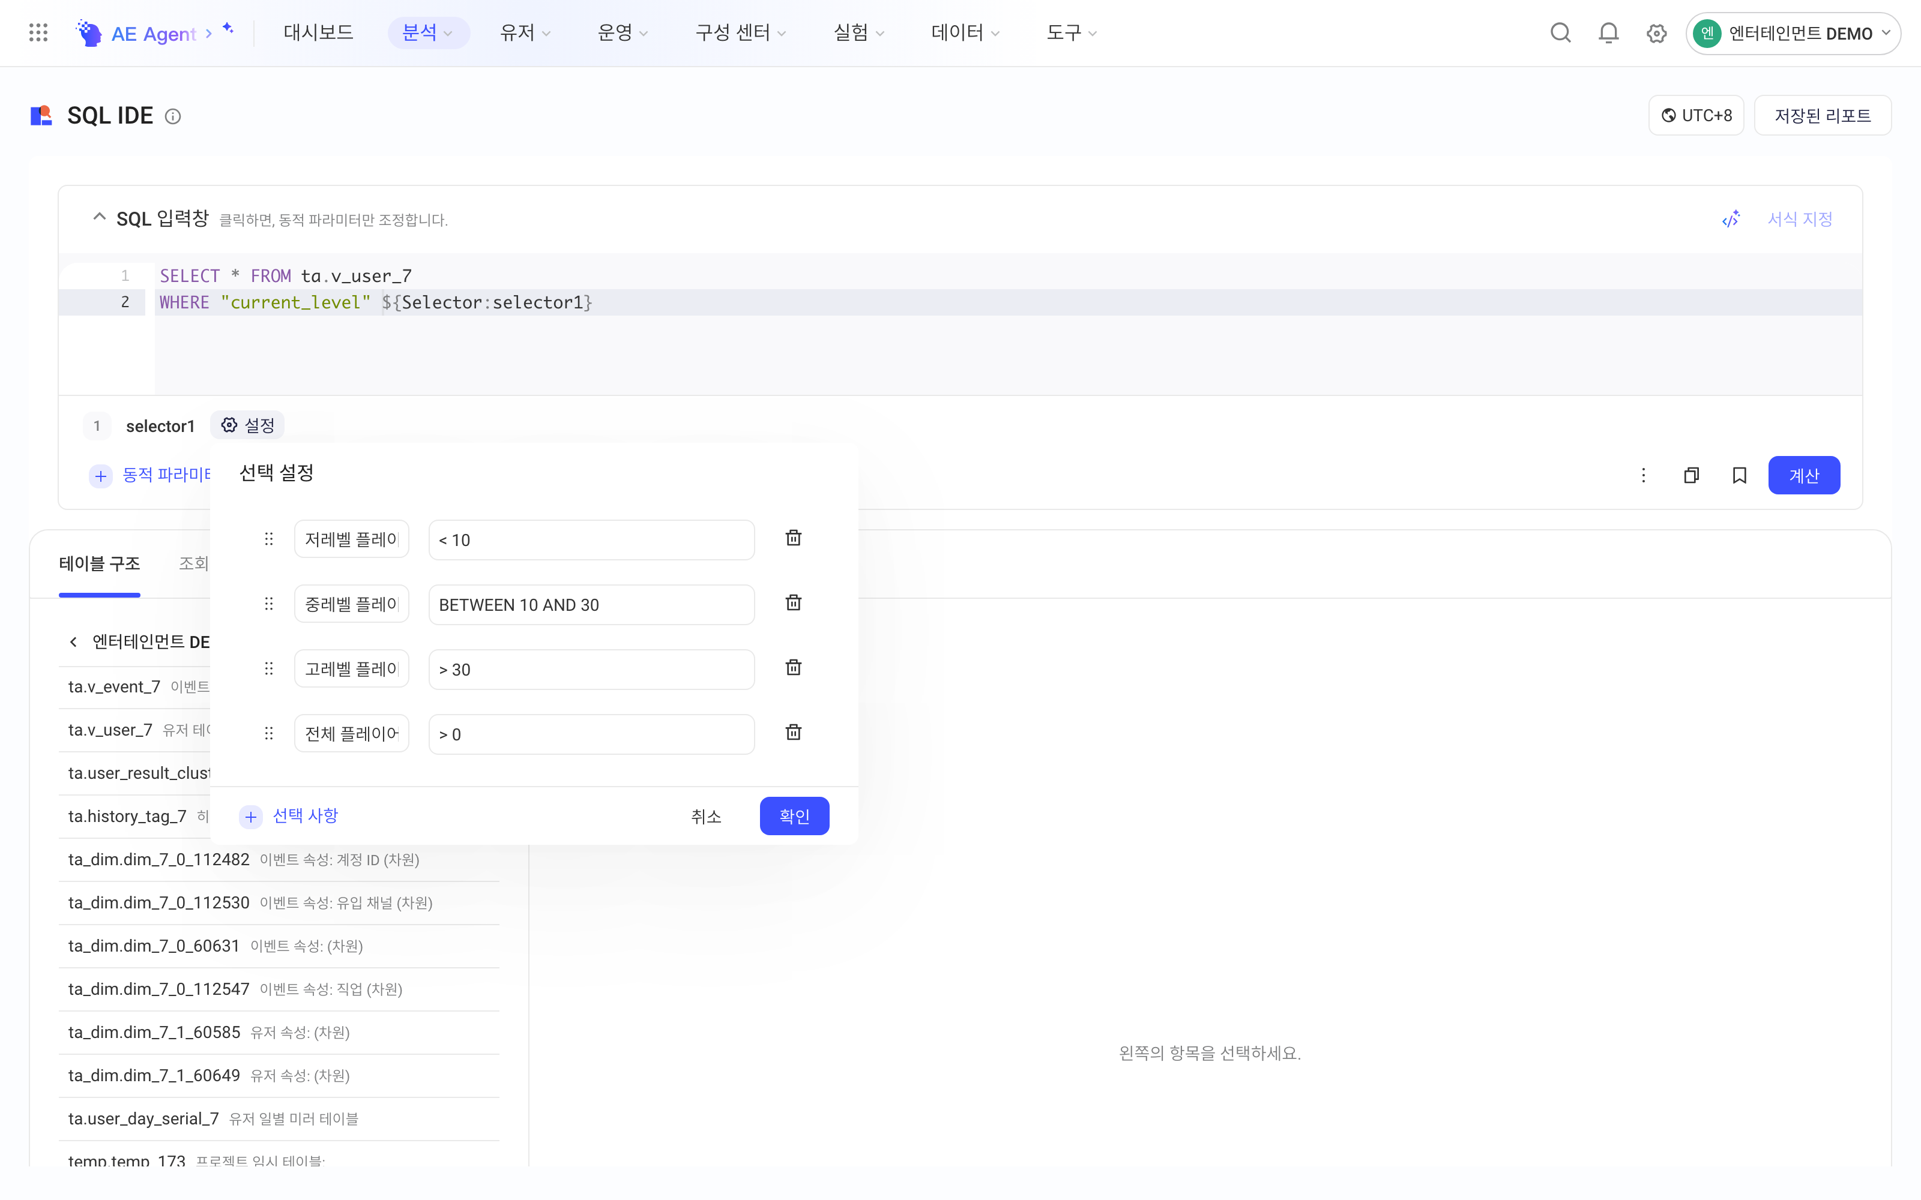Collapse the SQL 입력창 section
The height and width of the screenshot is (1200, 1921).
pos(99,217)
